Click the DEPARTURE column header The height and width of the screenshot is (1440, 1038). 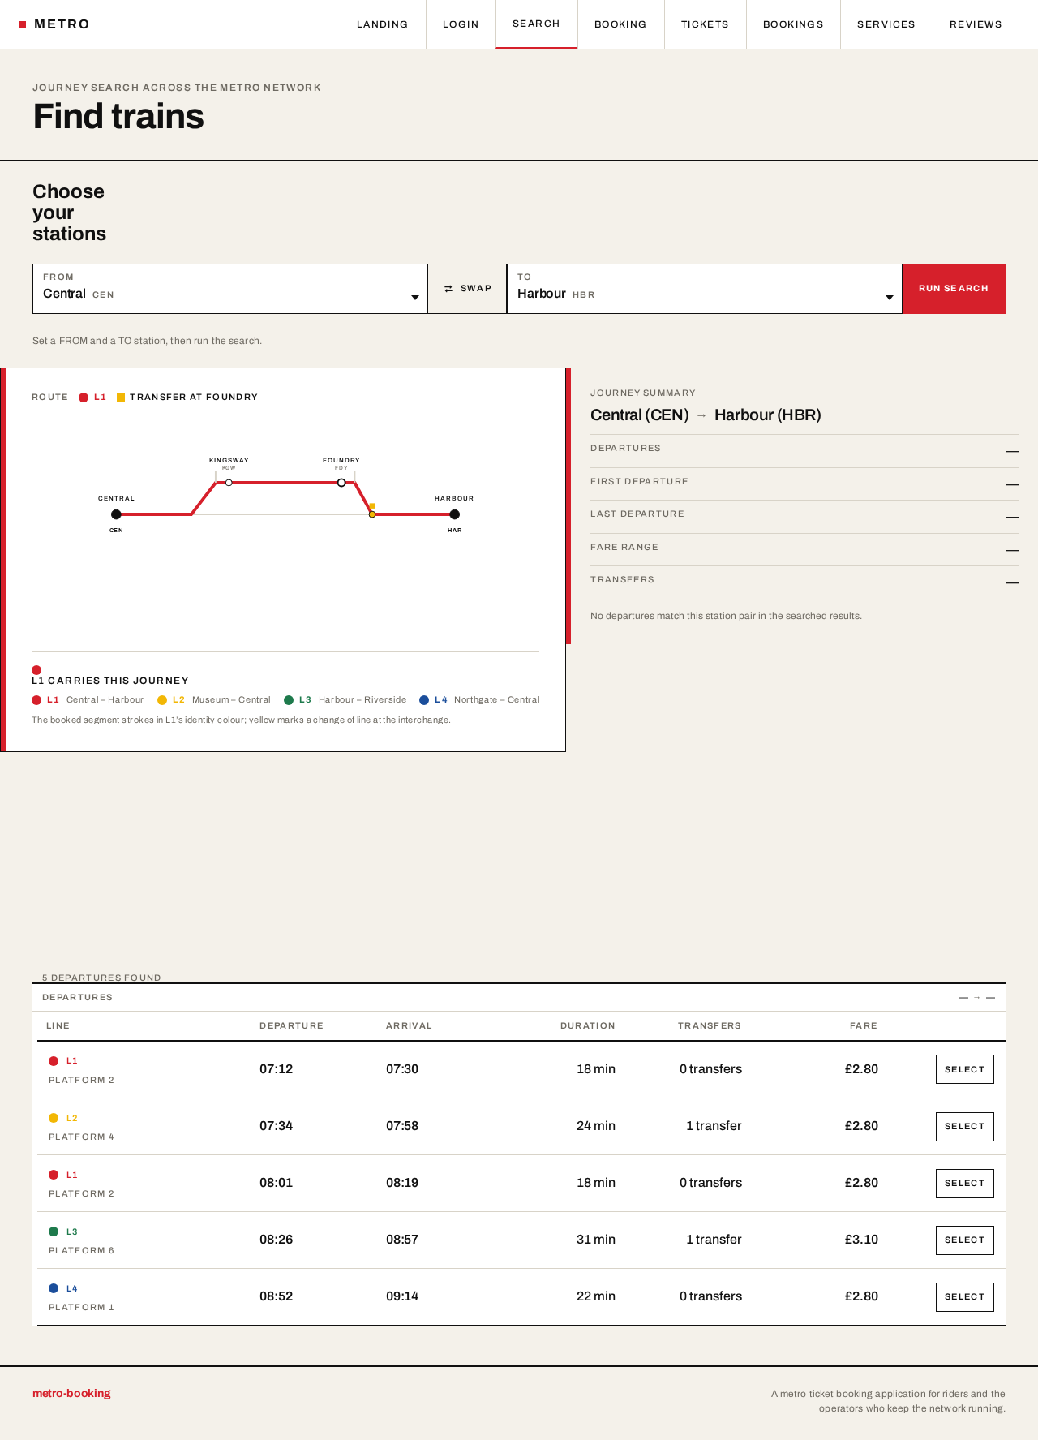point(291,1026)
